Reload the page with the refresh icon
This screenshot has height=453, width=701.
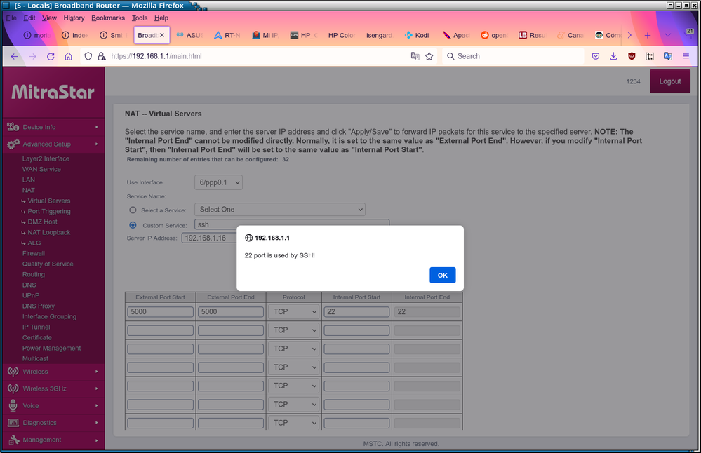click(x=51, y=56)
